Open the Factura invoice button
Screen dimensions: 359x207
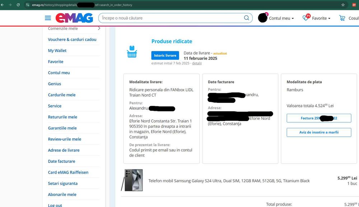click(319, 118)
